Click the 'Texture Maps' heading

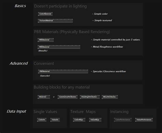click(x=83, y=112)
